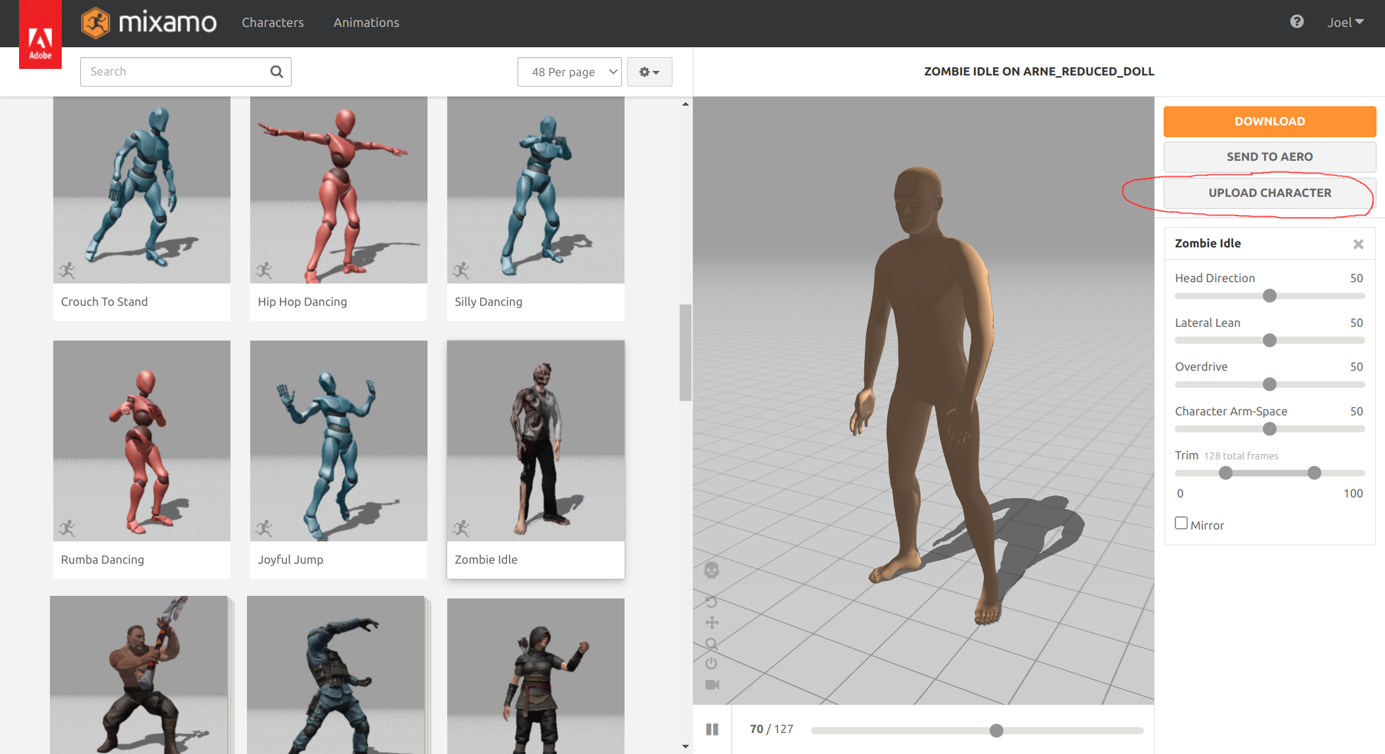
Task: Click the Hip Hop Dancing label
Action: tap(303, 302)
